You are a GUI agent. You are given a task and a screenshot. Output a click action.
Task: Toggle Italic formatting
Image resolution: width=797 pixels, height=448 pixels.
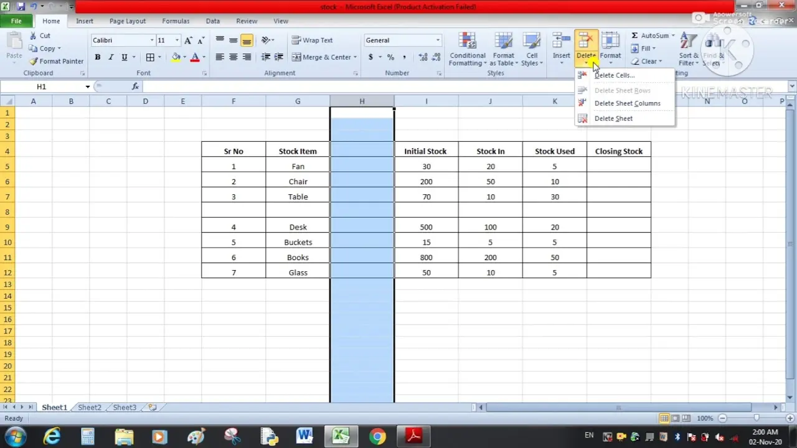[111, 57]
